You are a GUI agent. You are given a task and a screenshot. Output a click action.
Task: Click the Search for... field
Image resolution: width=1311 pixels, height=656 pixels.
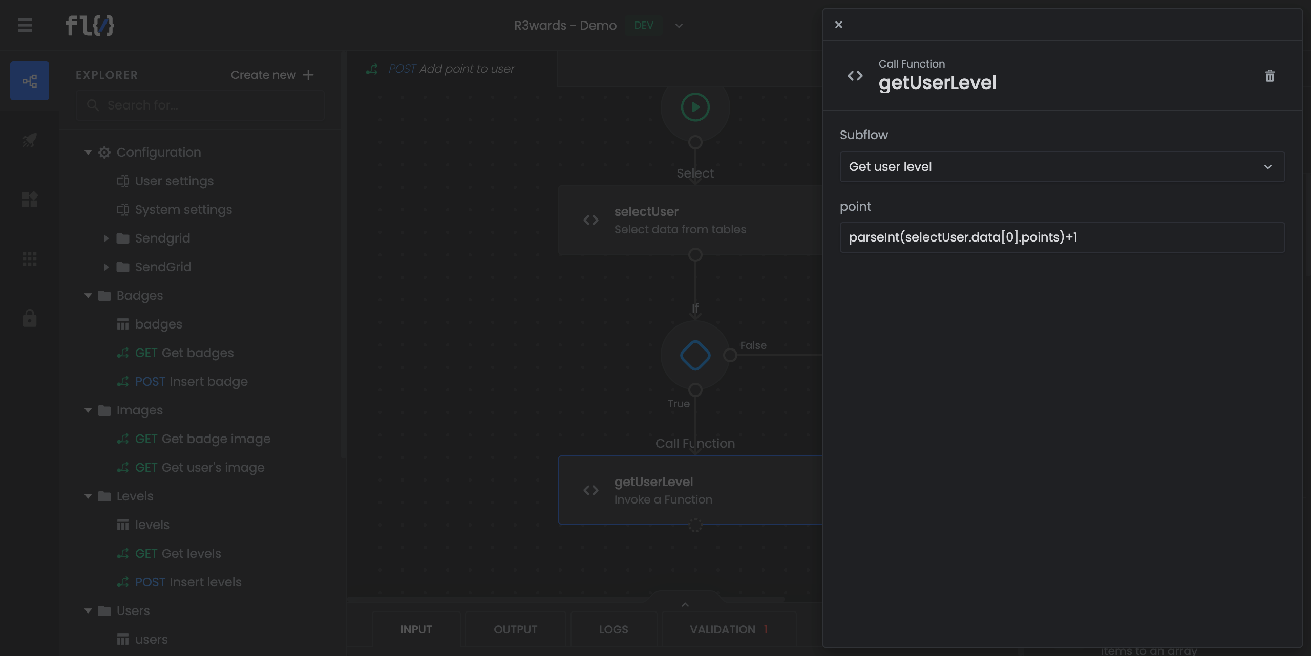200,105
